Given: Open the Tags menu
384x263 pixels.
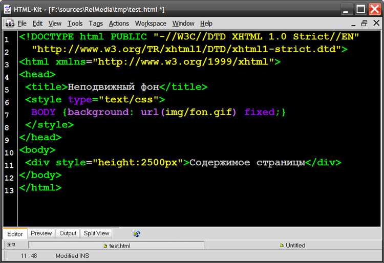Looking at the screenshot, I should pyautogui.click(x=96, y=24).
